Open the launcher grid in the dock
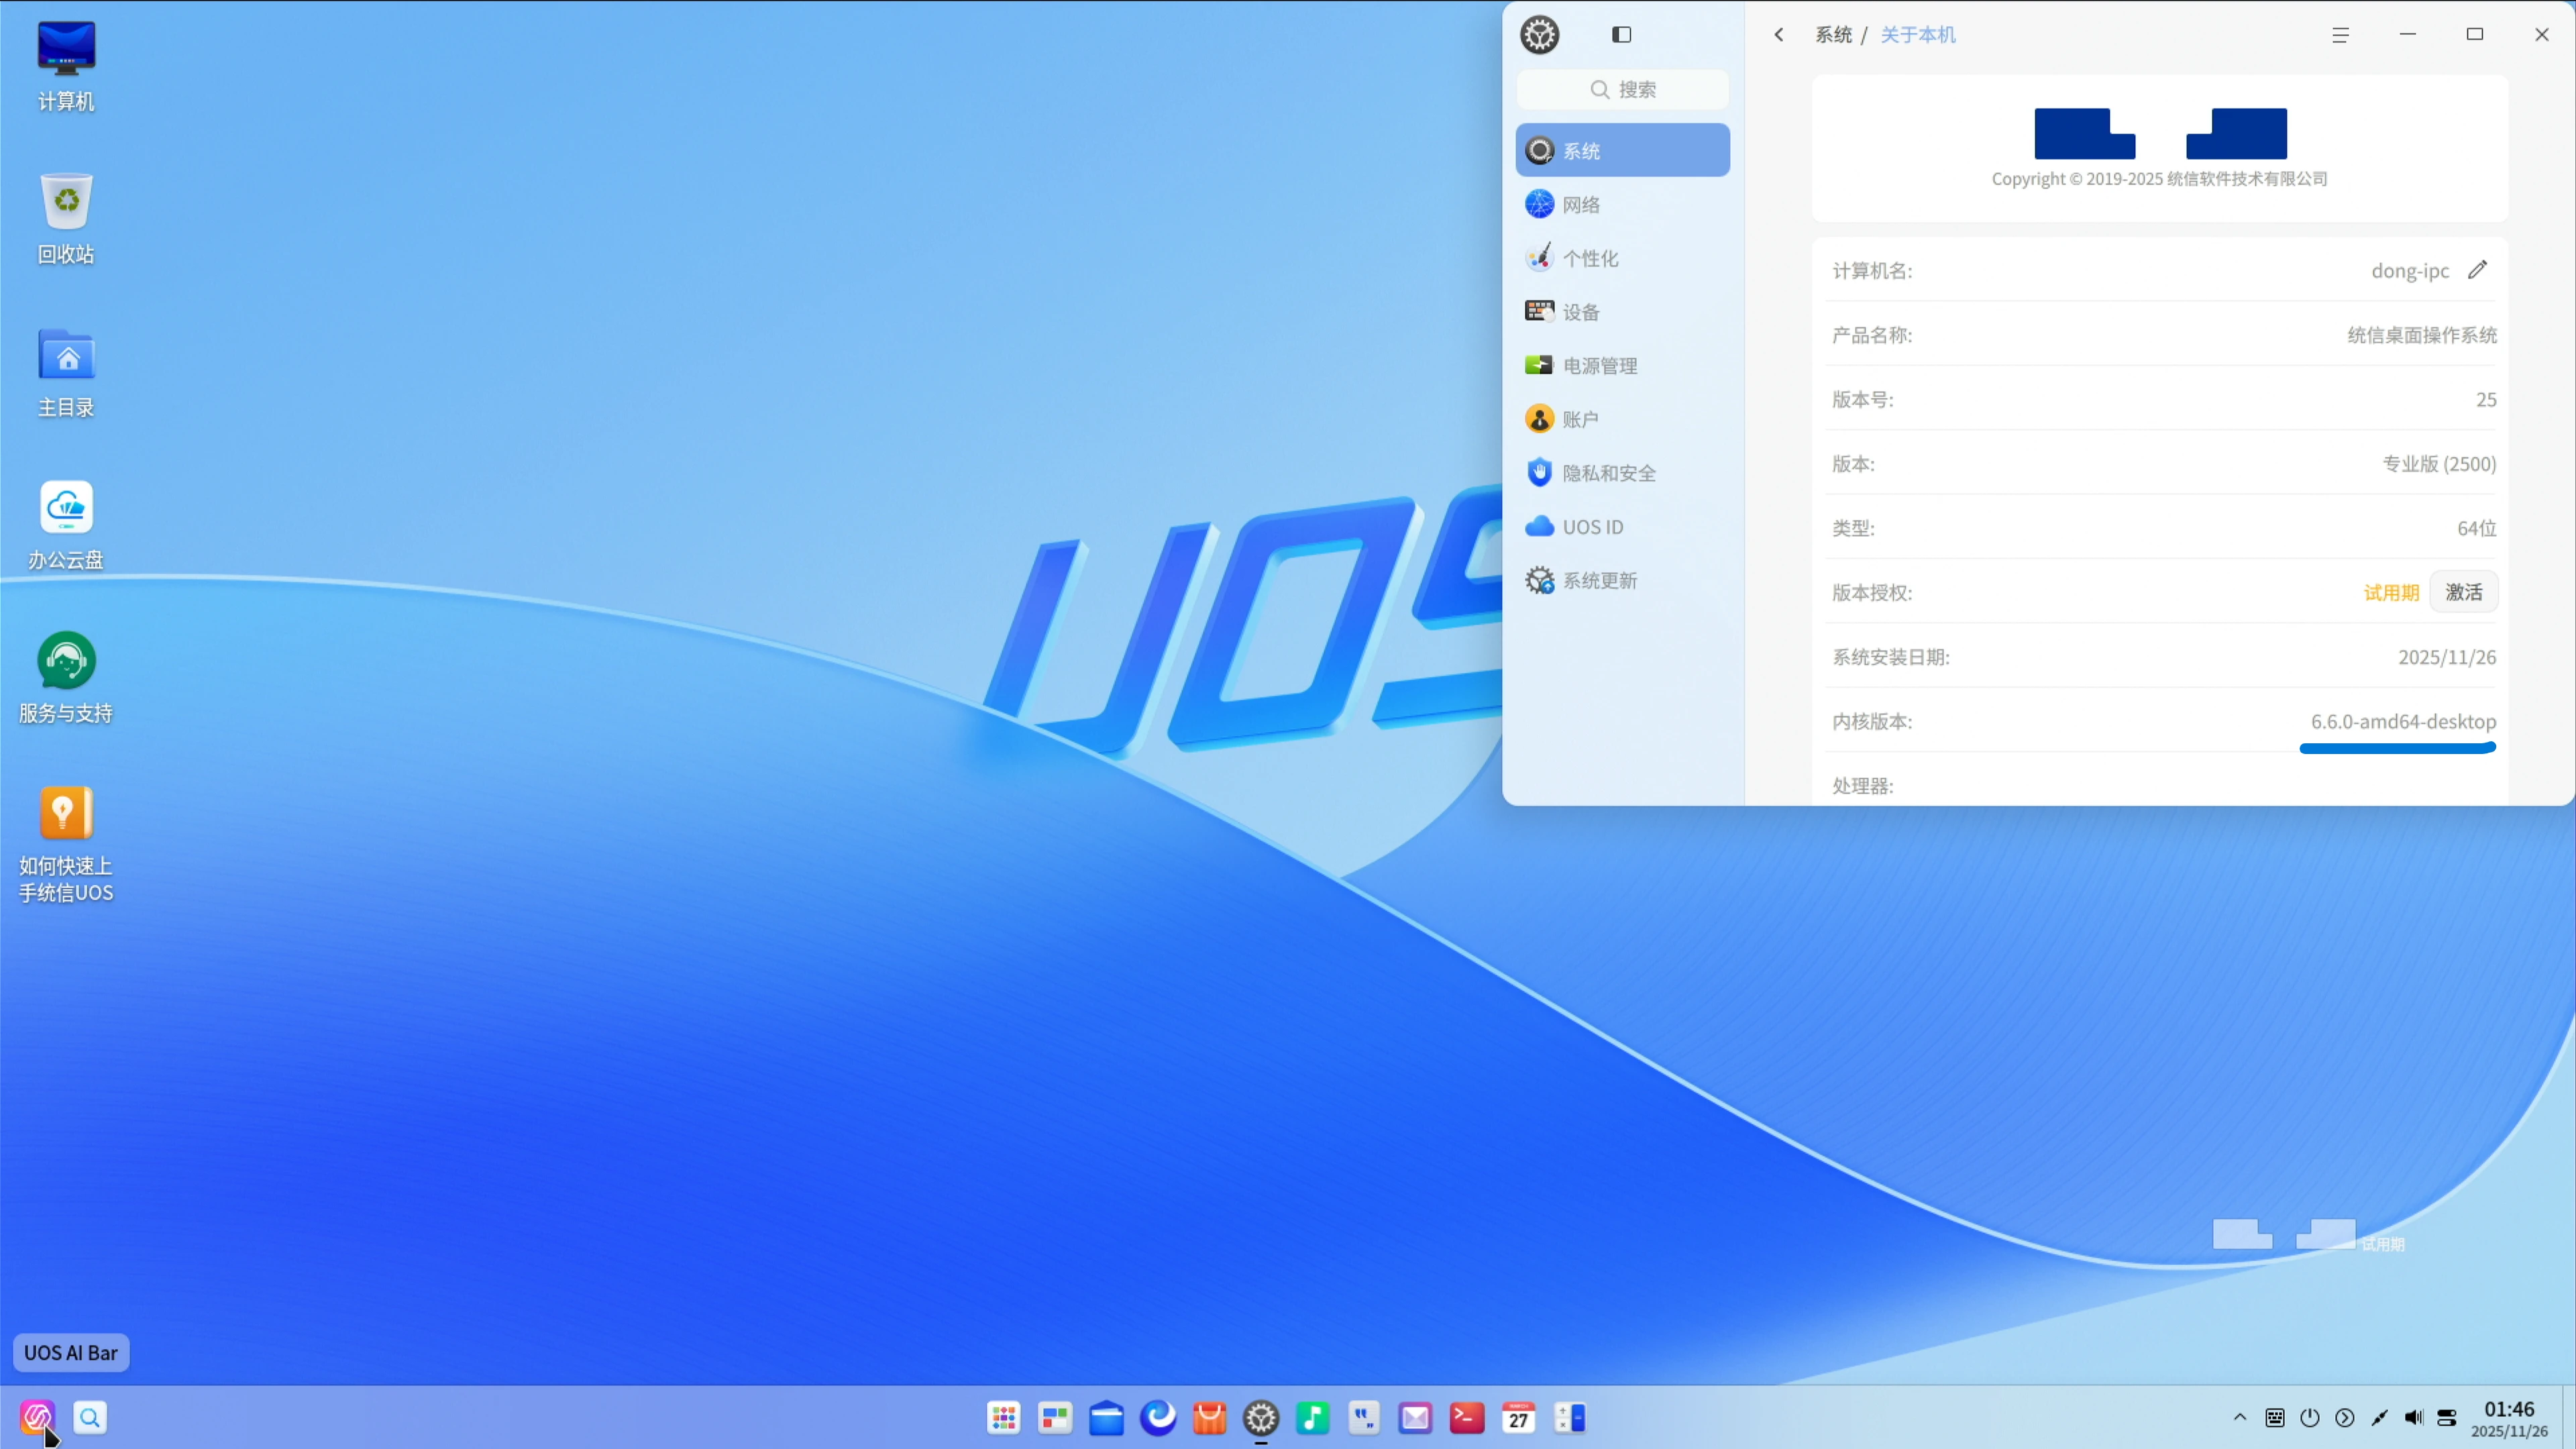 click(1003, 1417)
